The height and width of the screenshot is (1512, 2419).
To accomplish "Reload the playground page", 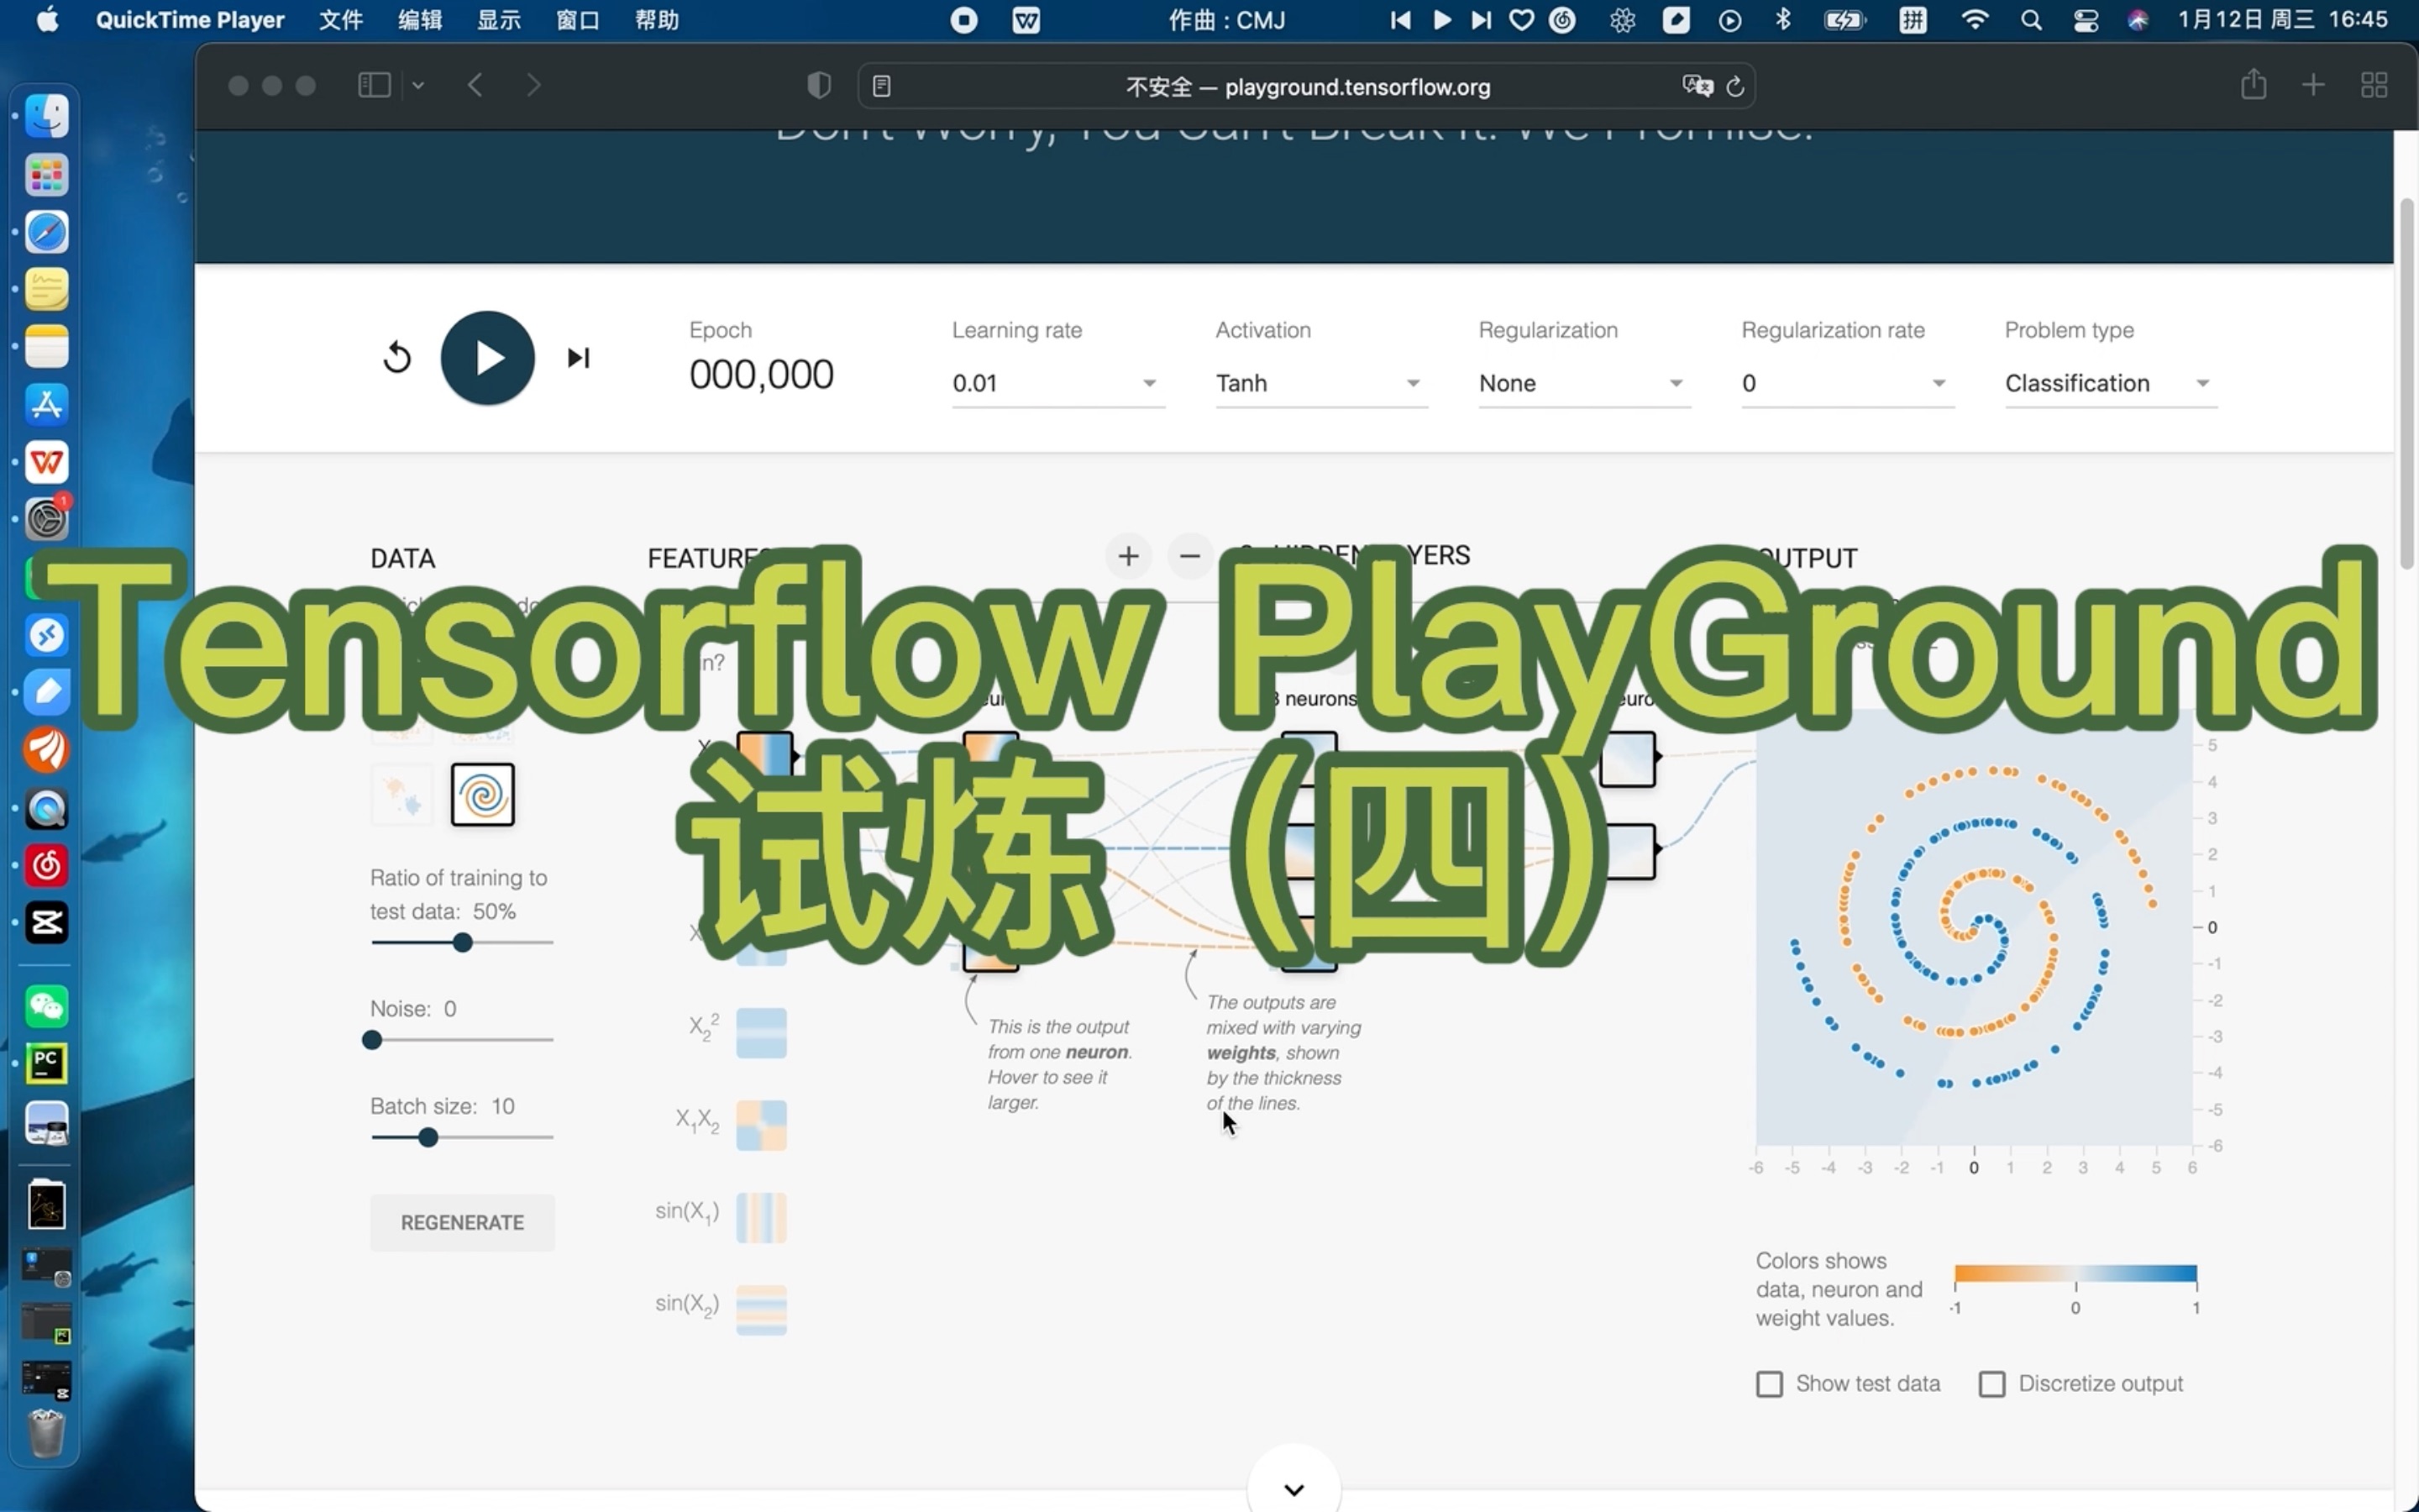I will point(1735,86).
